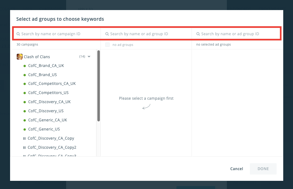Select the CofC_Discovery_US campaign
The width and height of the screenshot is (293, 189).
[46, 111]
